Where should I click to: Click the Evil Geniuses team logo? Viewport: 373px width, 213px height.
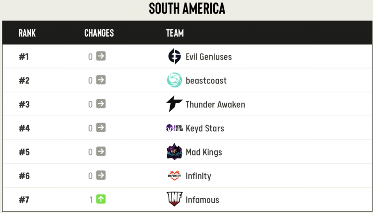coord(175,57)
